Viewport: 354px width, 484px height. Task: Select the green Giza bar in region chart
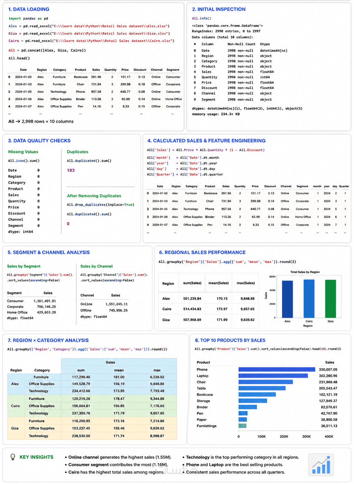point(330,299)
